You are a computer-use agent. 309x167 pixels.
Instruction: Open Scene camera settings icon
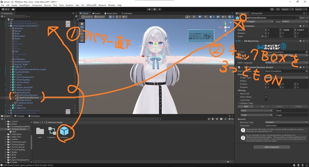coord(224,17)
